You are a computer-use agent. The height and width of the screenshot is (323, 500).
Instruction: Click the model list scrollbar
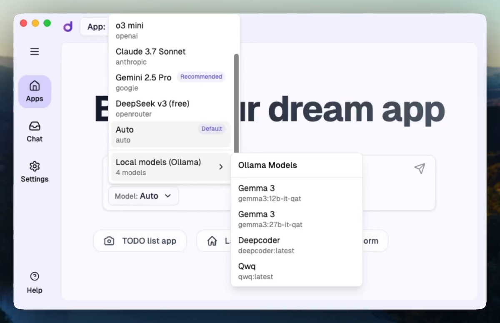click(x=236, y=103)
